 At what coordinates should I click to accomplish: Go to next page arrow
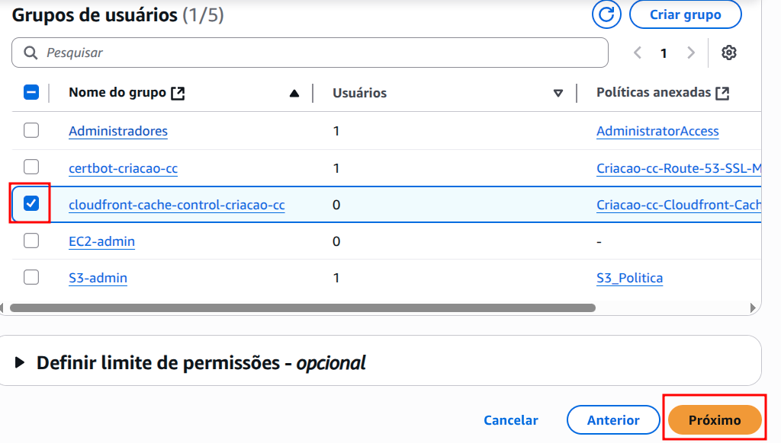(691, 53)
